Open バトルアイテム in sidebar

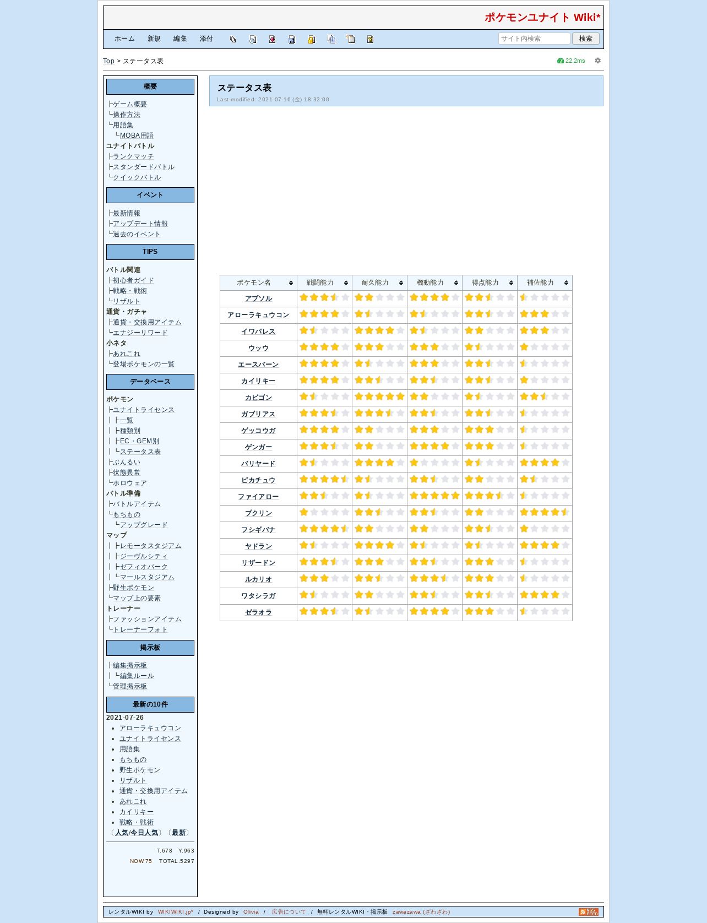pyautogui.click(x=137, y=504)
